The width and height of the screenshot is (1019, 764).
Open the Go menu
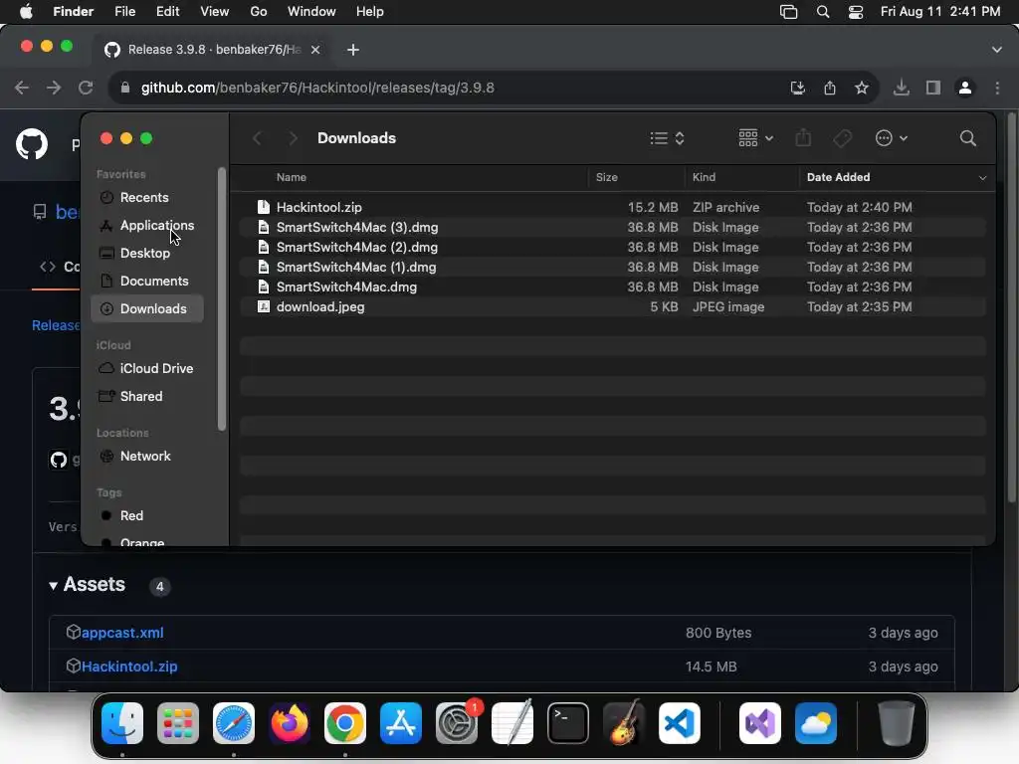[259, 12]
